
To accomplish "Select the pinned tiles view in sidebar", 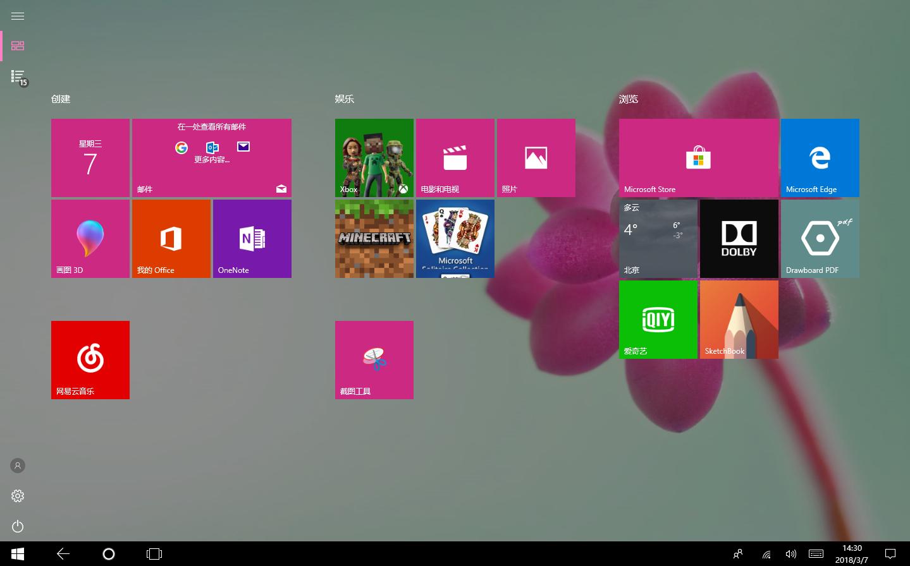I will pos(17,45).
